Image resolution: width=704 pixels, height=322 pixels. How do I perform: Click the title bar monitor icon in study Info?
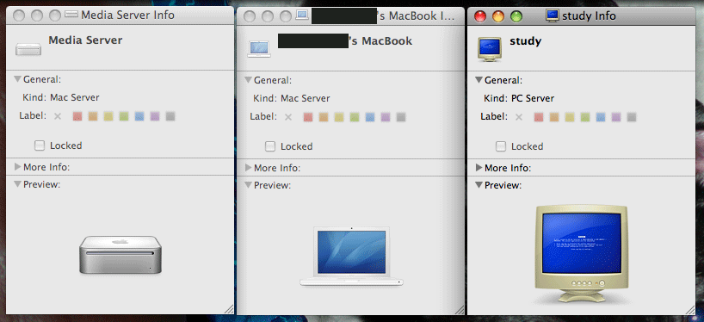coord(553,15)
